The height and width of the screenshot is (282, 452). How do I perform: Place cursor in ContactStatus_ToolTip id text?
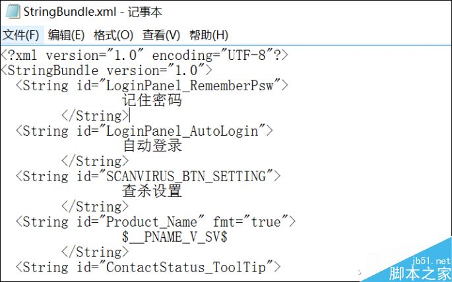point(187,267)
